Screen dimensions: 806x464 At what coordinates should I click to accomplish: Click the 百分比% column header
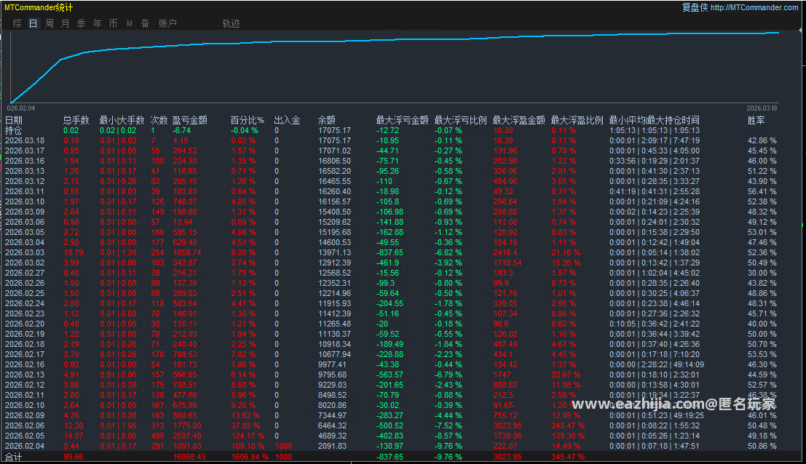click(248, 120)
